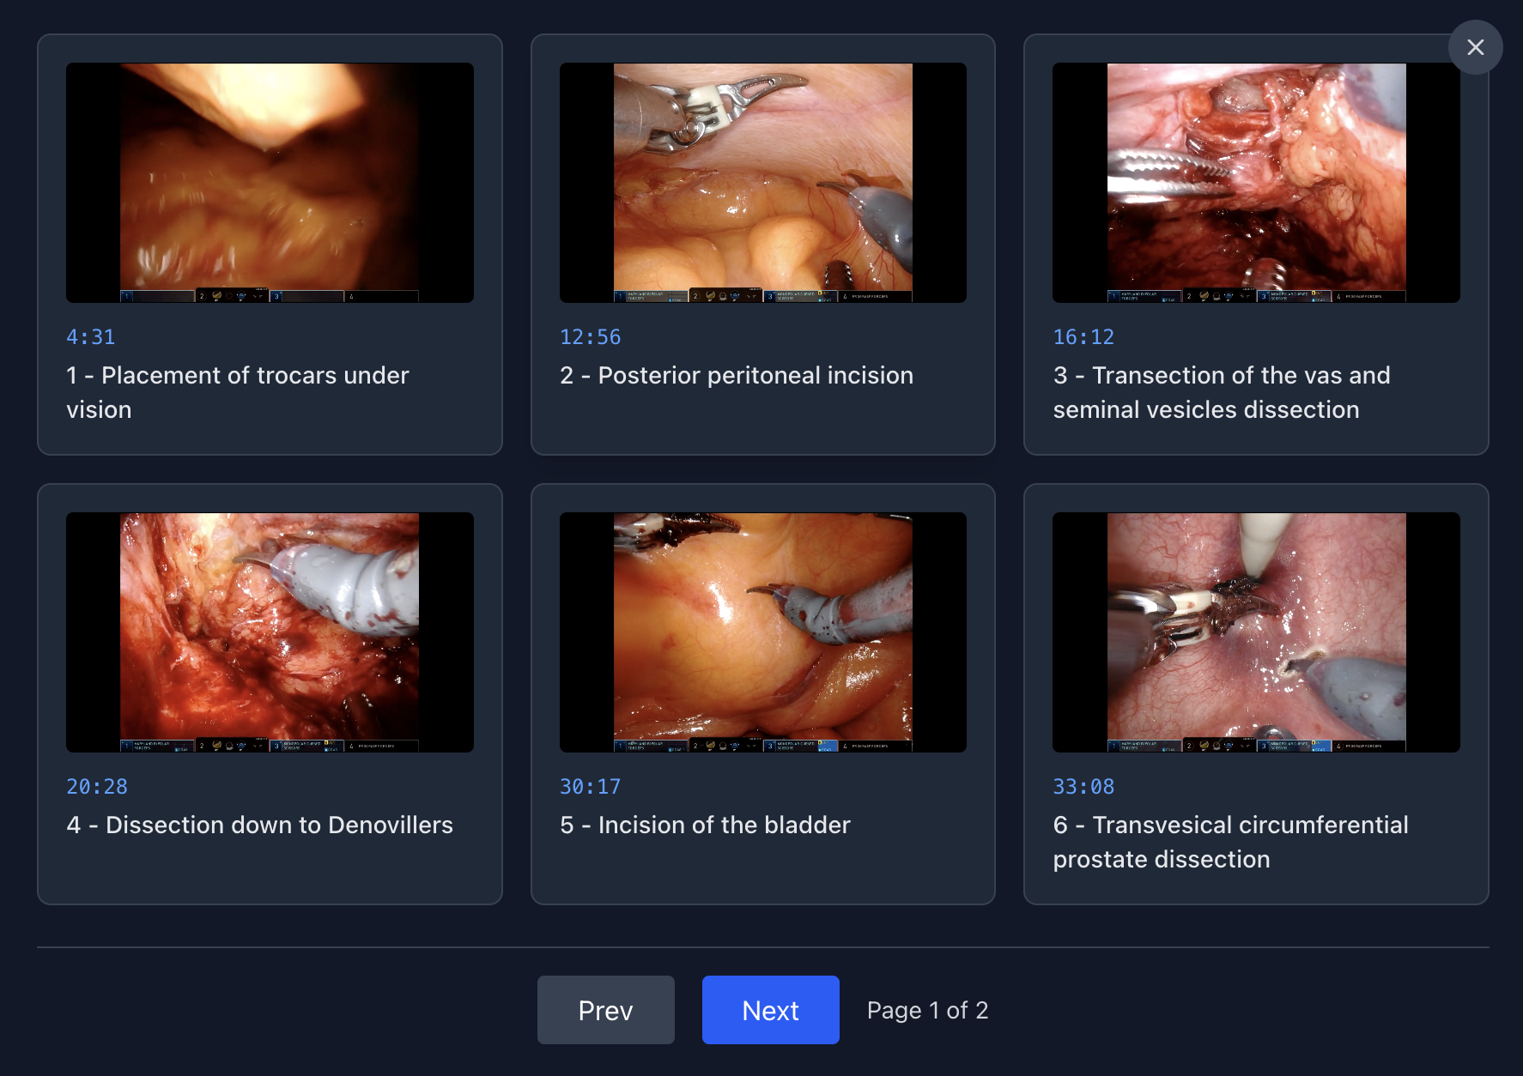Jump to timestamp 20:28
1523x1076 pixels.
click(x=97, y=787)
